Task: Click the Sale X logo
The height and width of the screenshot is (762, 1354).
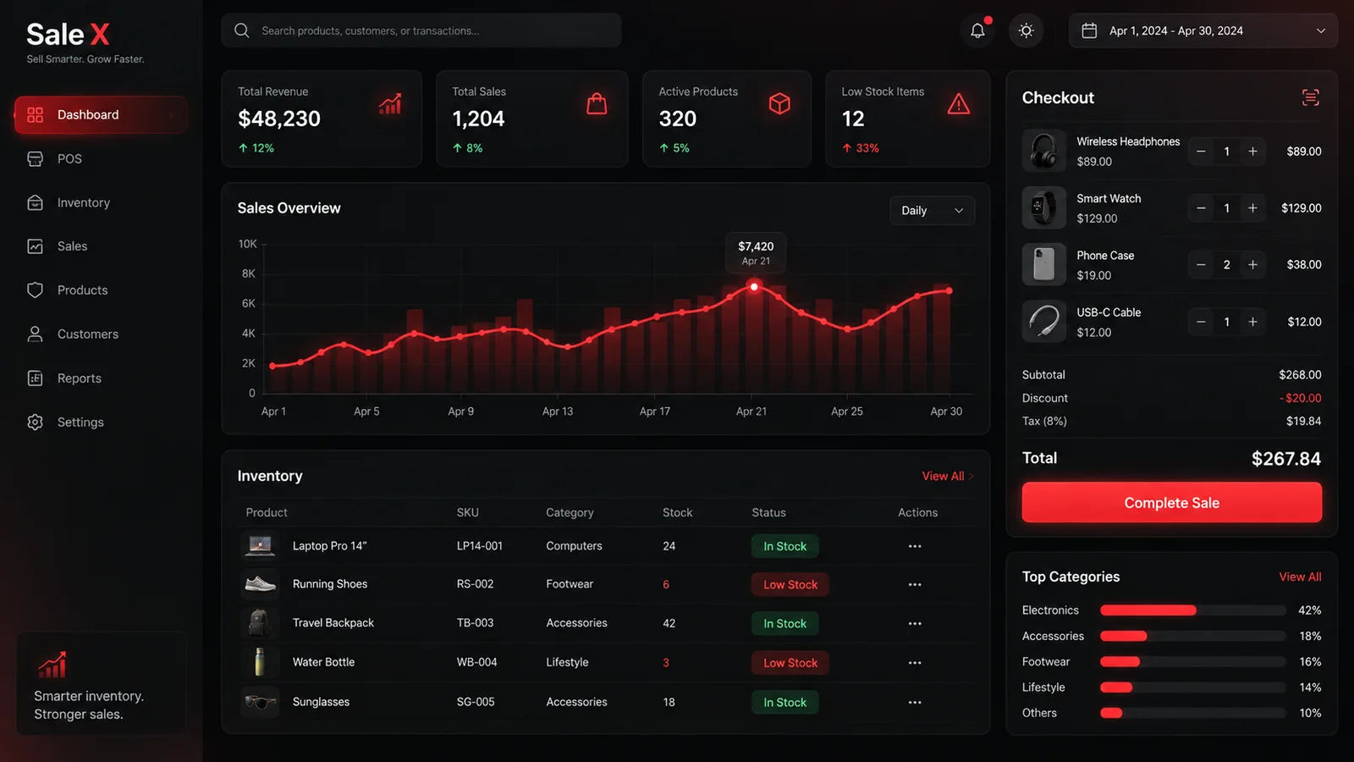Action: (x=68, y=35)
